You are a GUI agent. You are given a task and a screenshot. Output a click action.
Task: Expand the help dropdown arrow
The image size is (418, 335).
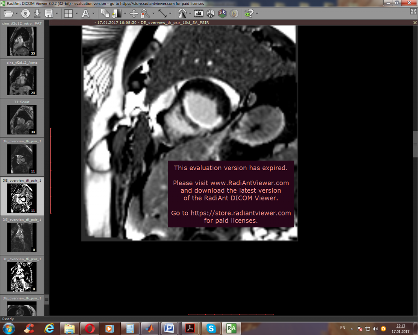click(257, 13)
